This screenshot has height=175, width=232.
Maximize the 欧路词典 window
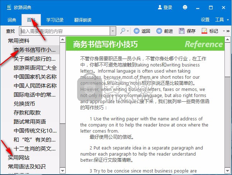[211, 8]
